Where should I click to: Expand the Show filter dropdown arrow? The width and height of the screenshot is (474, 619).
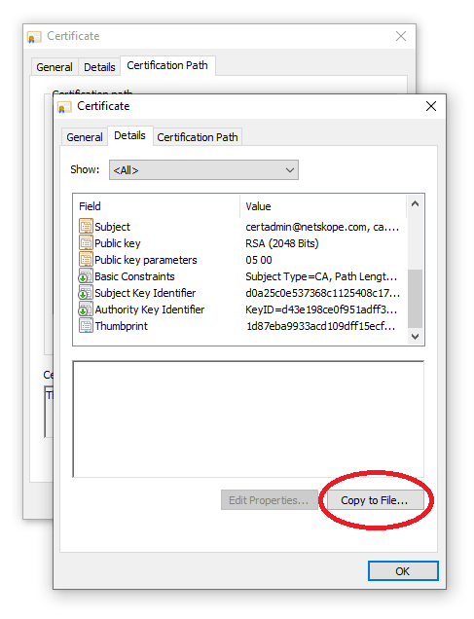tap(290, 170)
